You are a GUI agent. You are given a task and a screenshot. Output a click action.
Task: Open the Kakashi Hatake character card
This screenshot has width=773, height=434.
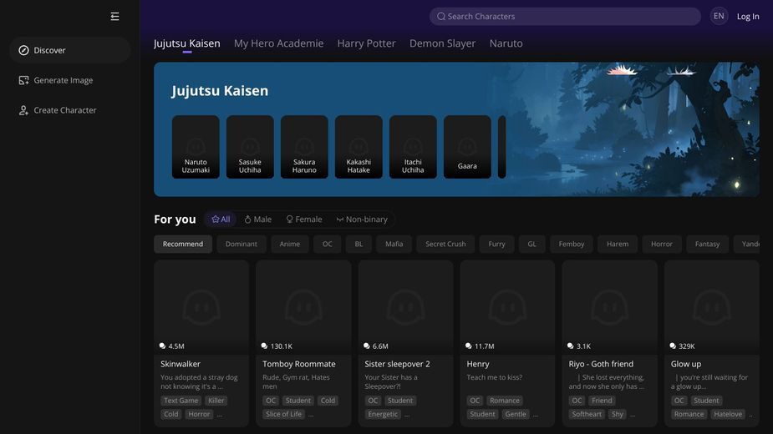[x=359, y=147]
